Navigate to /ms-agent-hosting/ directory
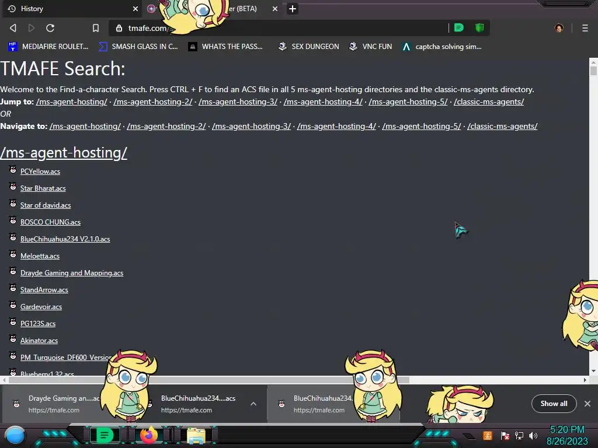Image resolution: width=598 pixels, height=448 pixels. [85, 126]
